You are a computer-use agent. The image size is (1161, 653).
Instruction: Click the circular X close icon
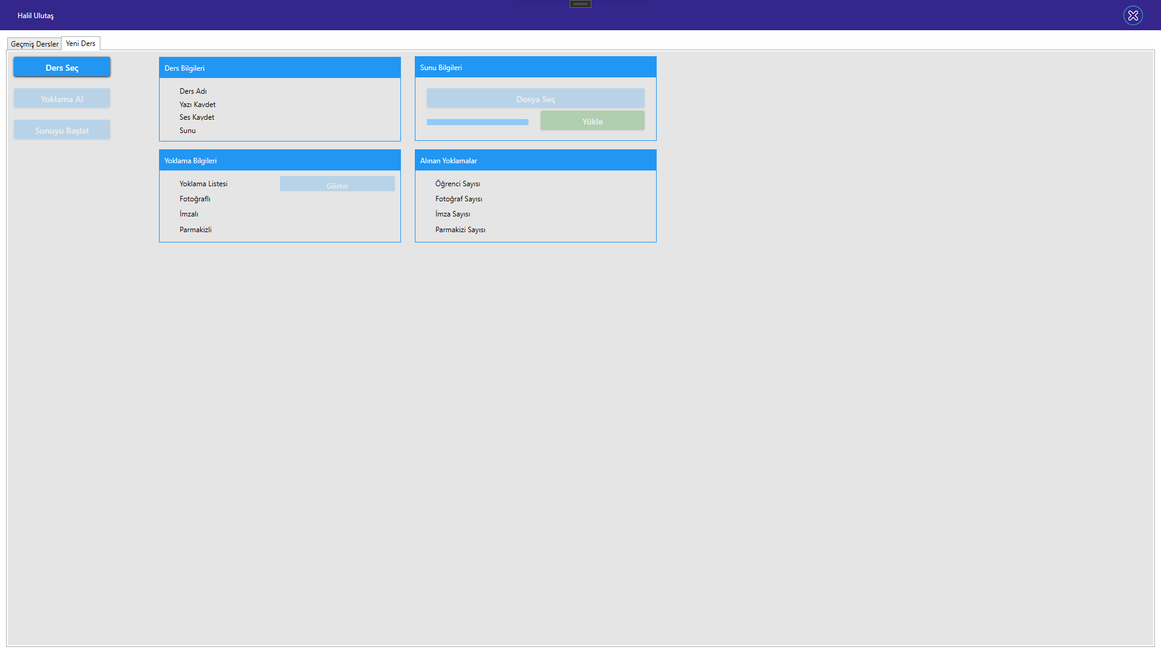point(1133,15)
